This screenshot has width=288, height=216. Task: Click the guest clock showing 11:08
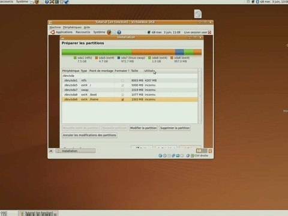pyautogui.click(x=168, y=32)
